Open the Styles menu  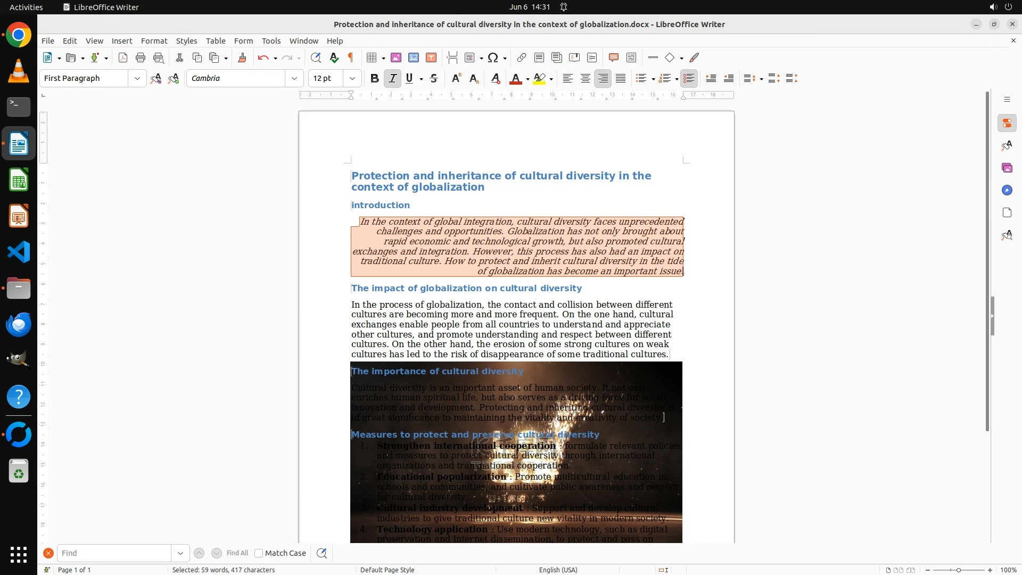[186, 41]
